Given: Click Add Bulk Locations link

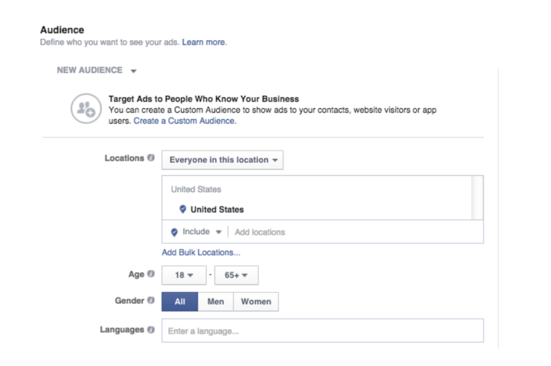Looking at the screenshot, I should tap(201, 252).
